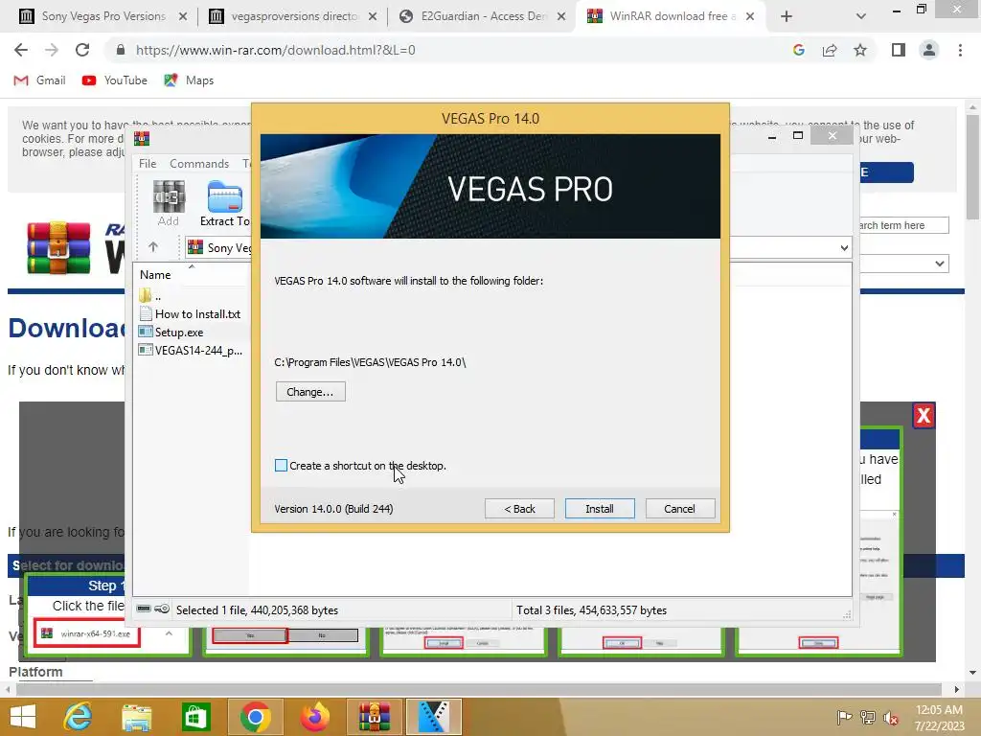Screen dimensions: 981x736
Task: Open Internet Explorer from the taskbar
Action: click(x=78, y=717)
